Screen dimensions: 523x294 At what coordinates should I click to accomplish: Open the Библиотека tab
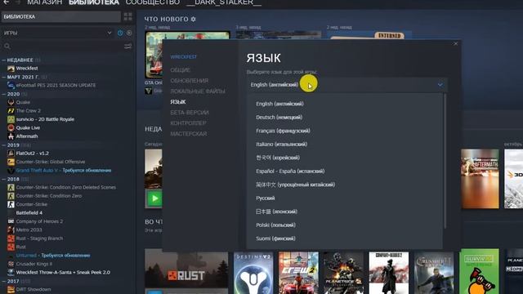pos(94,2)
